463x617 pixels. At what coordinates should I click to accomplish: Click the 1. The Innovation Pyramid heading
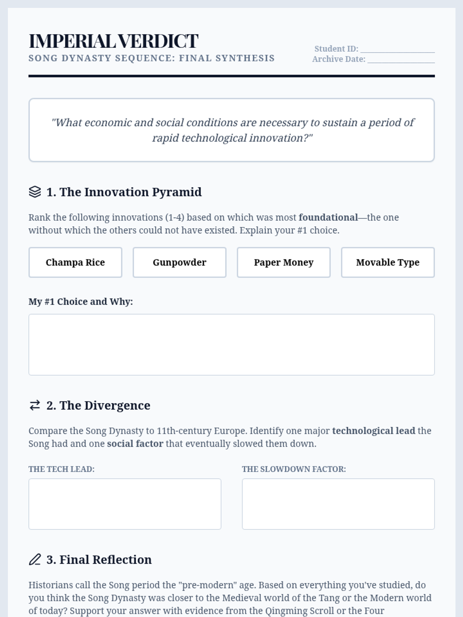pos(124,192)
